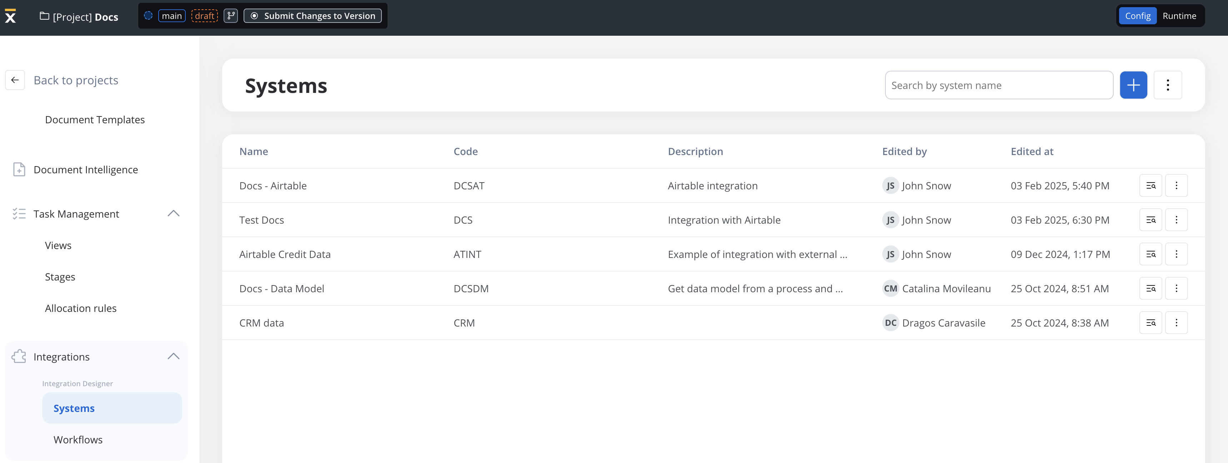Click the blue branch status circle icon
1228x463 pixels.
coord(148,16)
